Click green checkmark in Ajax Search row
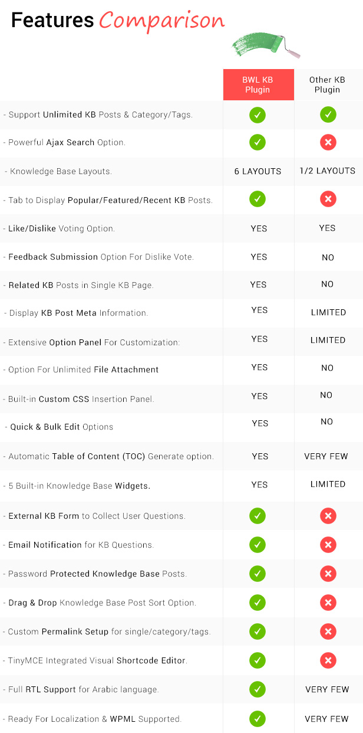The height and width of the screenshot is (733, 363). click(258, 143)
